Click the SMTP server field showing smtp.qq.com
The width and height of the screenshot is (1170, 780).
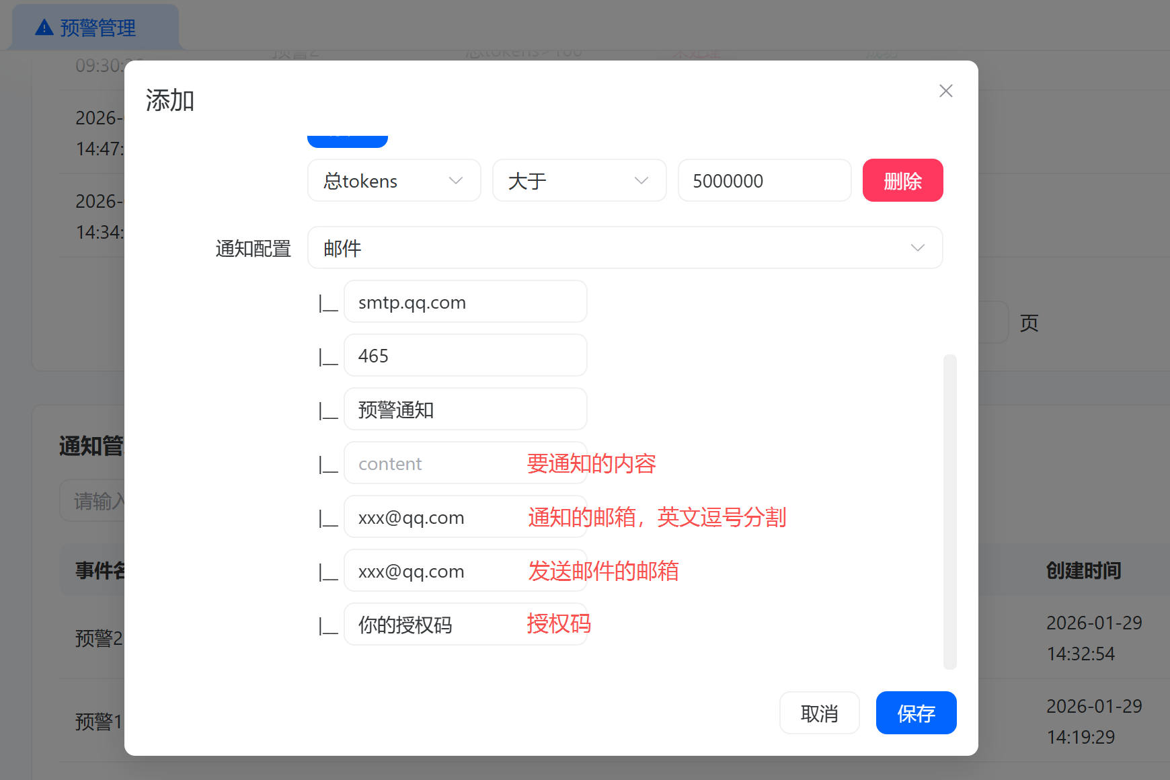coord(465,301)
